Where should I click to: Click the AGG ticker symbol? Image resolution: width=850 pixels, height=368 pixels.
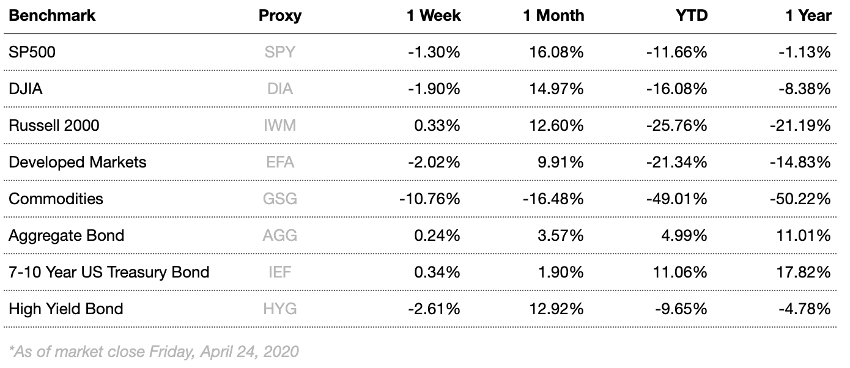coord(280,236)
